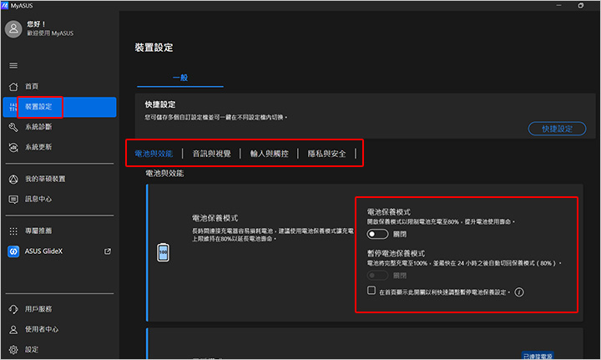Click the triangle icon for 我的華碩裝置
601x360 pixels.
click(x=13, y=179)
